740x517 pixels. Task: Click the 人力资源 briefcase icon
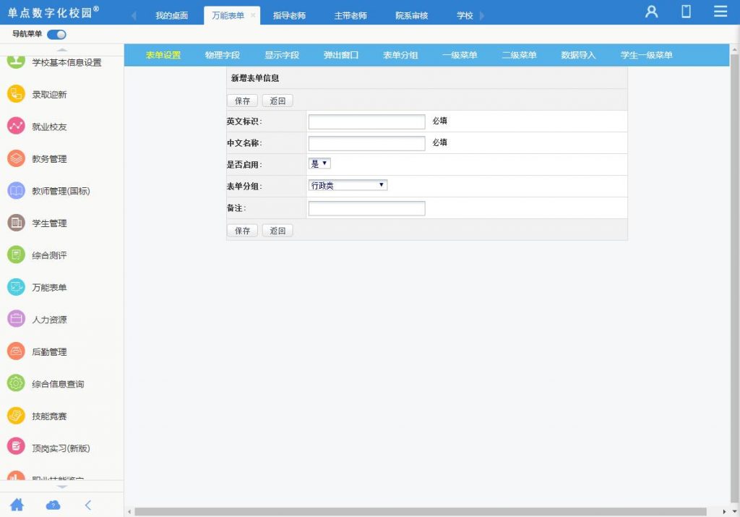coord(16,319)
